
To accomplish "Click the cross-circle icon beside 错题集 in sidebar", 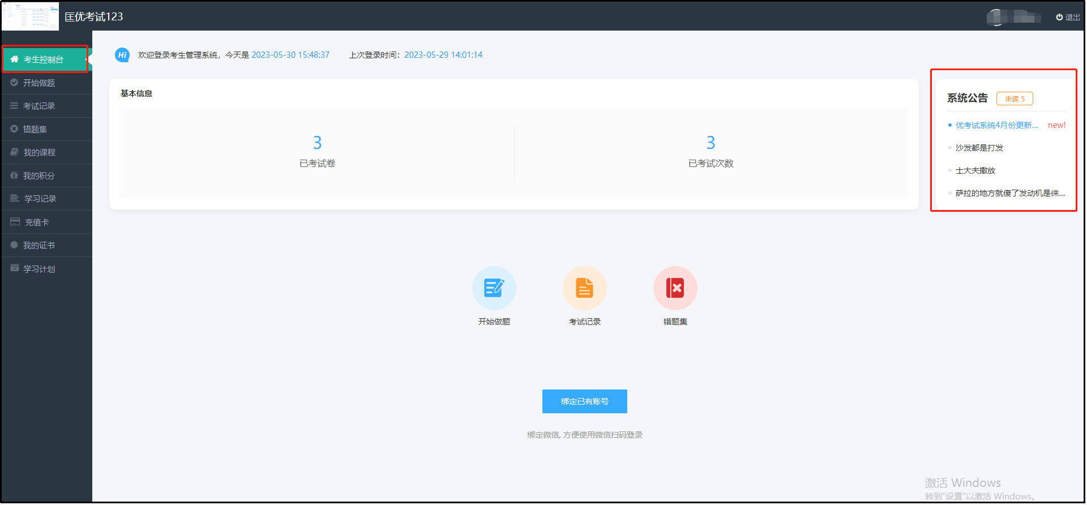I will 14,129.
